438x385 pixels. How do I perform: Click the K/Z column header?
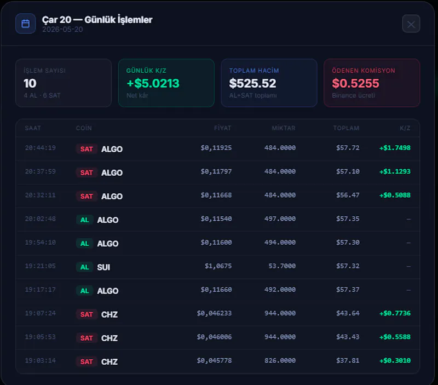(x=405, y=128)
